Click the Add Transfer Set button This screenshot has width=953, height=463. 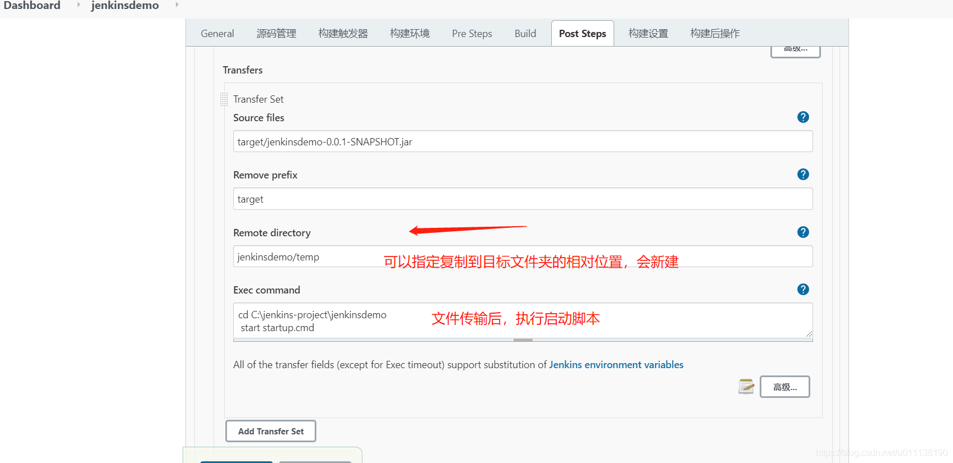click(x=271, y=431)
